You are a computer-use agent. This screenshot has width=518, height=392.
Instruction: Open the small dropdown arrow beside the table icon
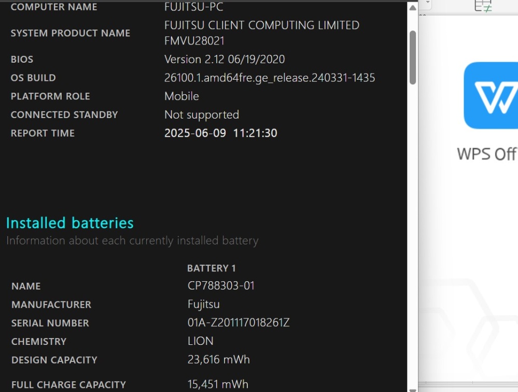428,3
